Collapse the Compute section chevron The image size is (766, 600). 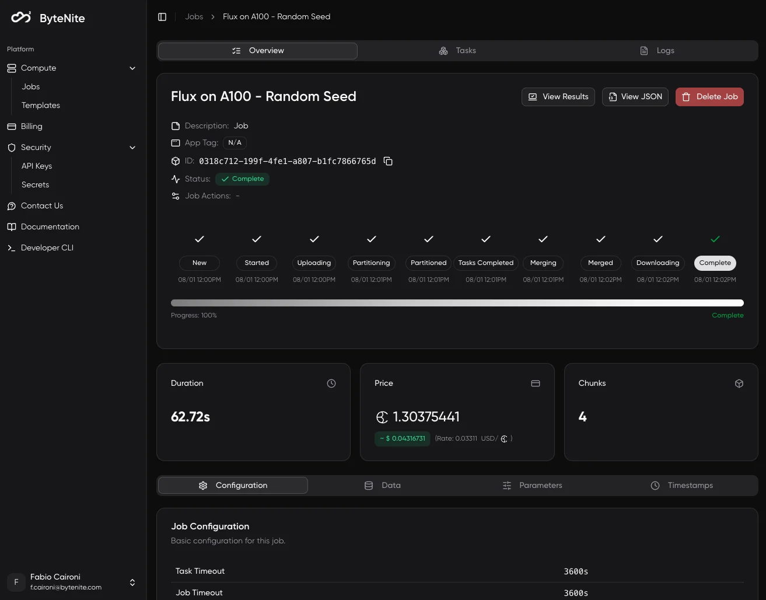pos(132,68)
